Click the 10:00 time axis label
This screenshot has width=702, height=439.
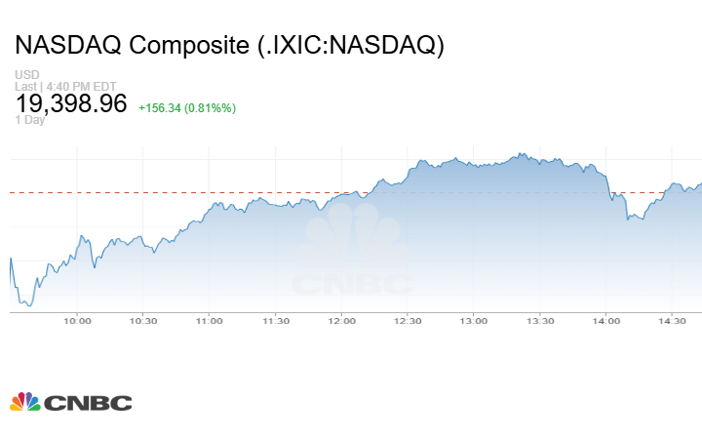tap(77, 321)
